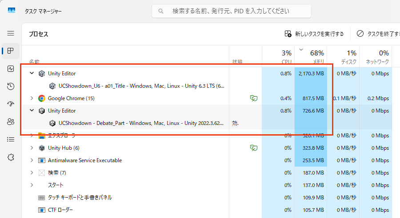Open the Services gear icon in the sidebar
Viewport: 400px width, 218px height.
(11, 157)
